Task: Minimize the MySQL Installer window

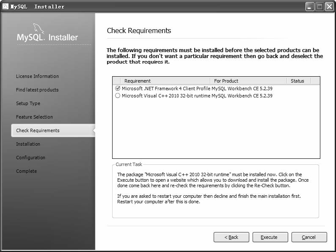Action: pos(310,7)
